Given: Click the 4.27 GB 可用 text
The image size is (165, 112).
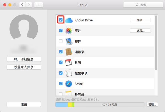Looking at the screenshot, I should point(109,105).
